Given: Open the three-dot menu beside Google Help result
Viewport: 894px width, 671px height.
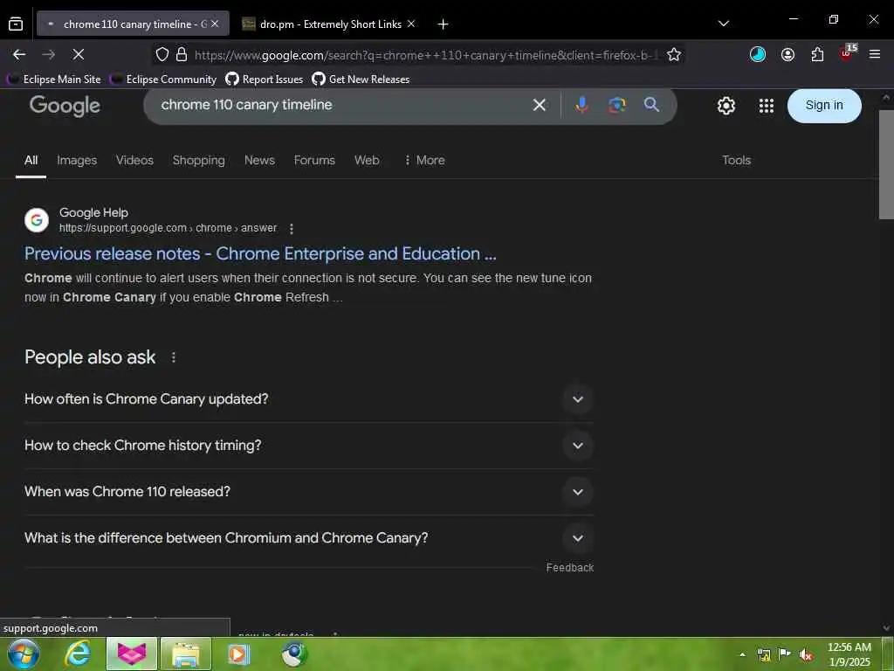Looking at the screenshot, I should pyautogui.click(x=292, y=229).
